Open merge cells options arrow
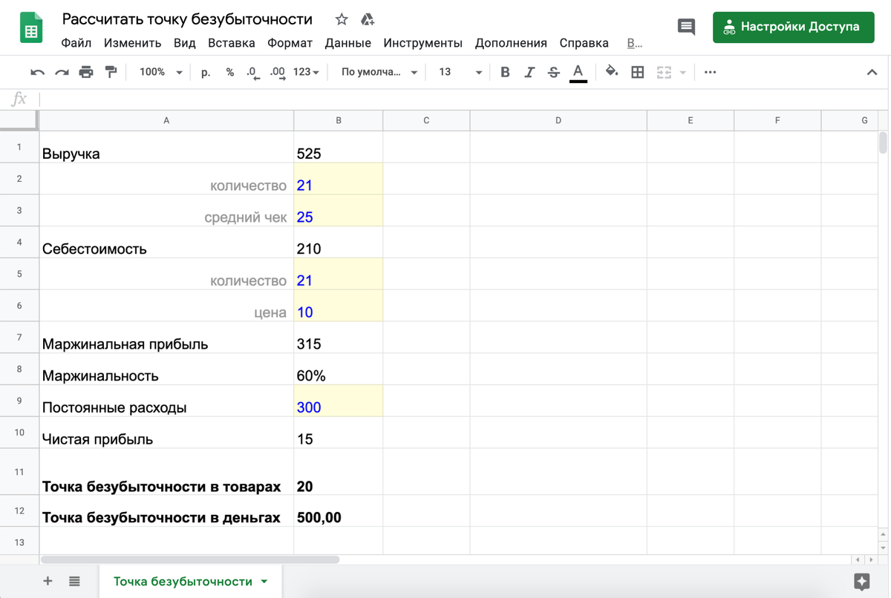This screenshot has height=598, width=891. click(x=682, y=73)
